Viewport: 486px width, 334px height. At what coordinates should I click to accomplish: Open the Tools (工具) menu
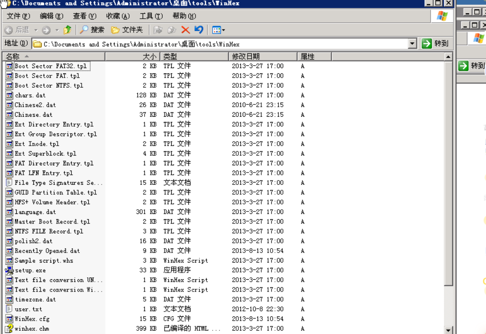click(x=151, y=16)
